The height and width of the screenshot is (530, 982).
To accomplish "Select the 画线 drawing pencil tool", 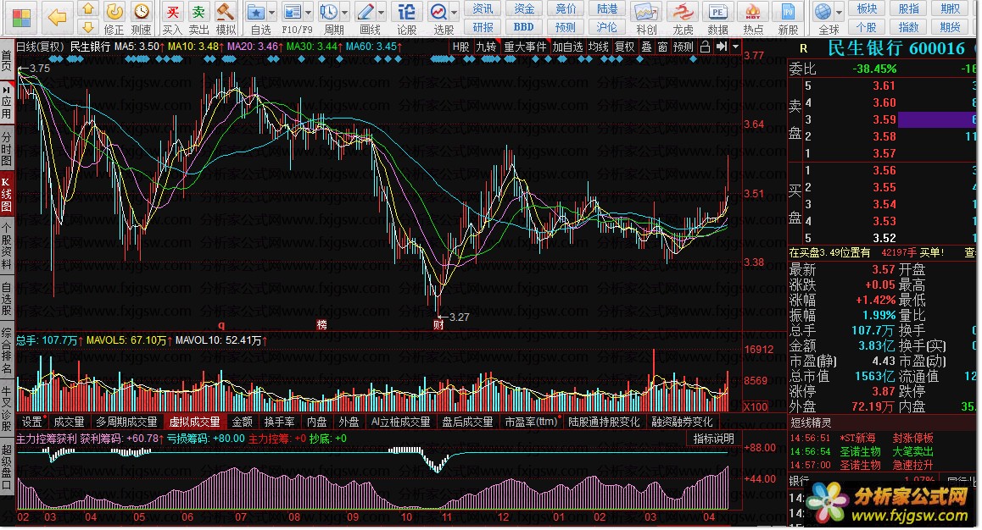I will click(x=365, y=12).
